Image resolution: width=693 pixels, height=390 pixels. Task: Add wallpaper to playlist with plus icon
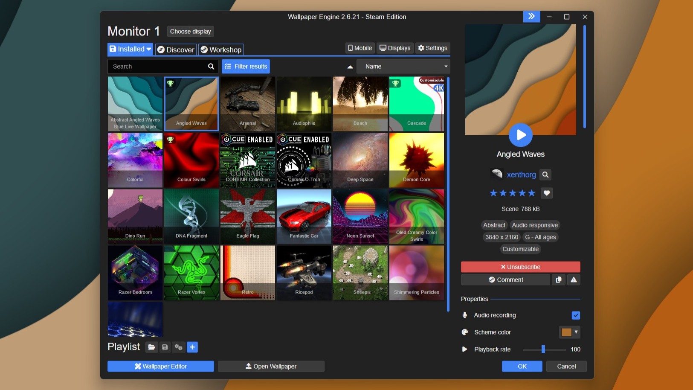pos(192,347)
